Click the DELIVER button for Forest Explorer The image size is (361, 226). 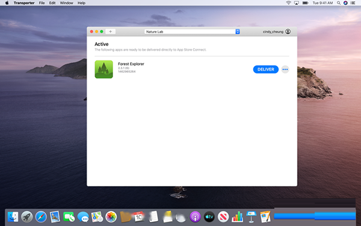[x=266, y=69]
